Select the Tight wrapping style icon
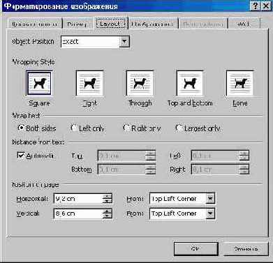This screenshot has width=273, height=263. click(x=89, y=83)
